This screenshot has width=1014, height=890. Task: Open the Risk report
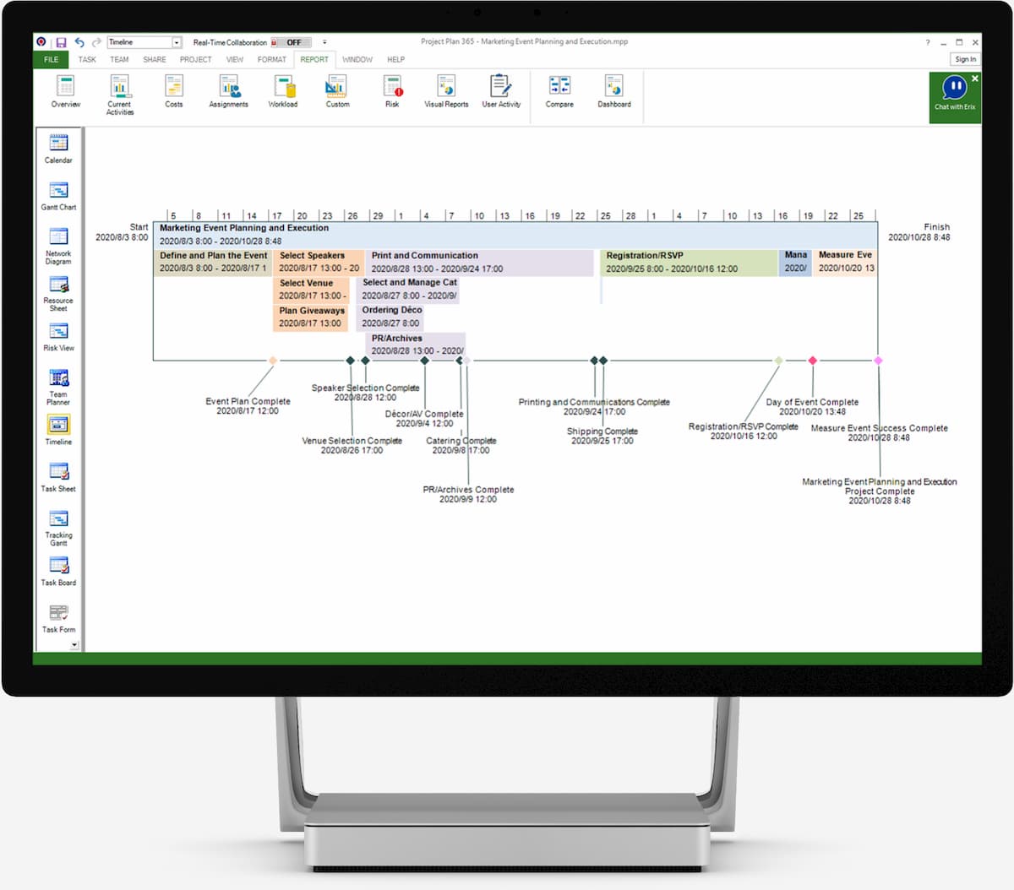(392, 92)
